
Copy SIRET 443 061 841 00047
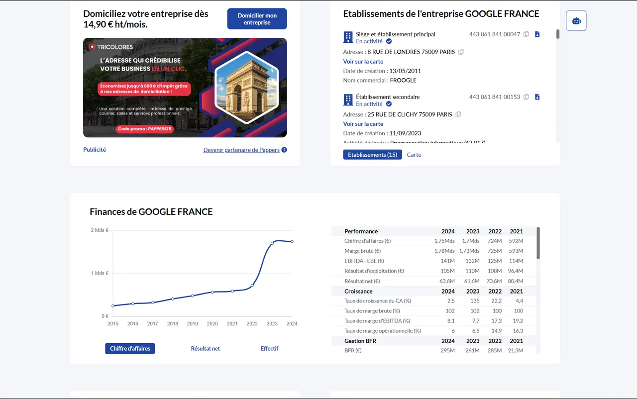pos(527,34)
